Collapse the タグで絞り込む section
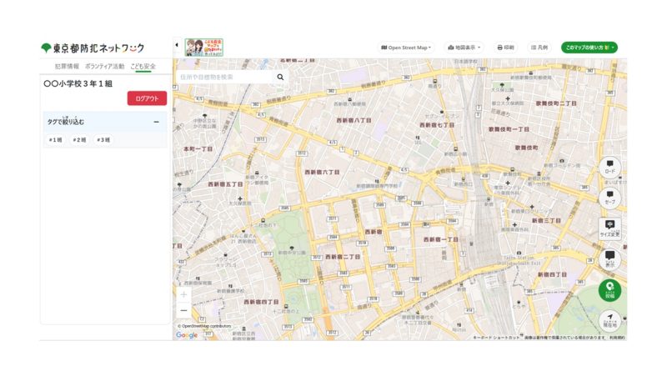This screenshot has width=667, height=376. [x=156, y=122]
